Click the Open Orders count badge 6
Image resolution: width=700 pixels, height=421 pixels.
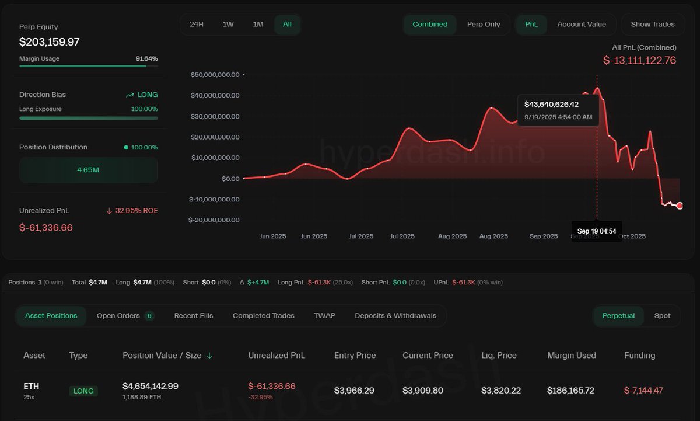click(149, 316)
